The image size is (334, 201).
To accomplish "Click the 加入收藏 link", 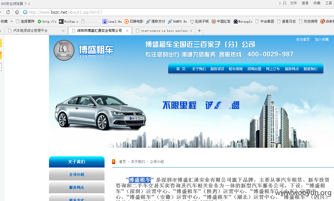I will [x=322, y=40].
